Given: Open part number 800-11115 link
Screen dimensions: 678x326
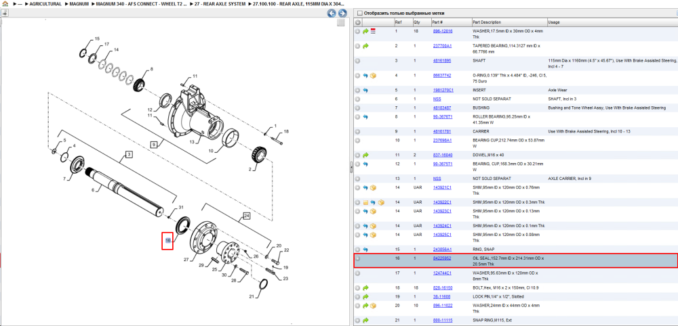Looking at the screenshot, I should (442, 321).
